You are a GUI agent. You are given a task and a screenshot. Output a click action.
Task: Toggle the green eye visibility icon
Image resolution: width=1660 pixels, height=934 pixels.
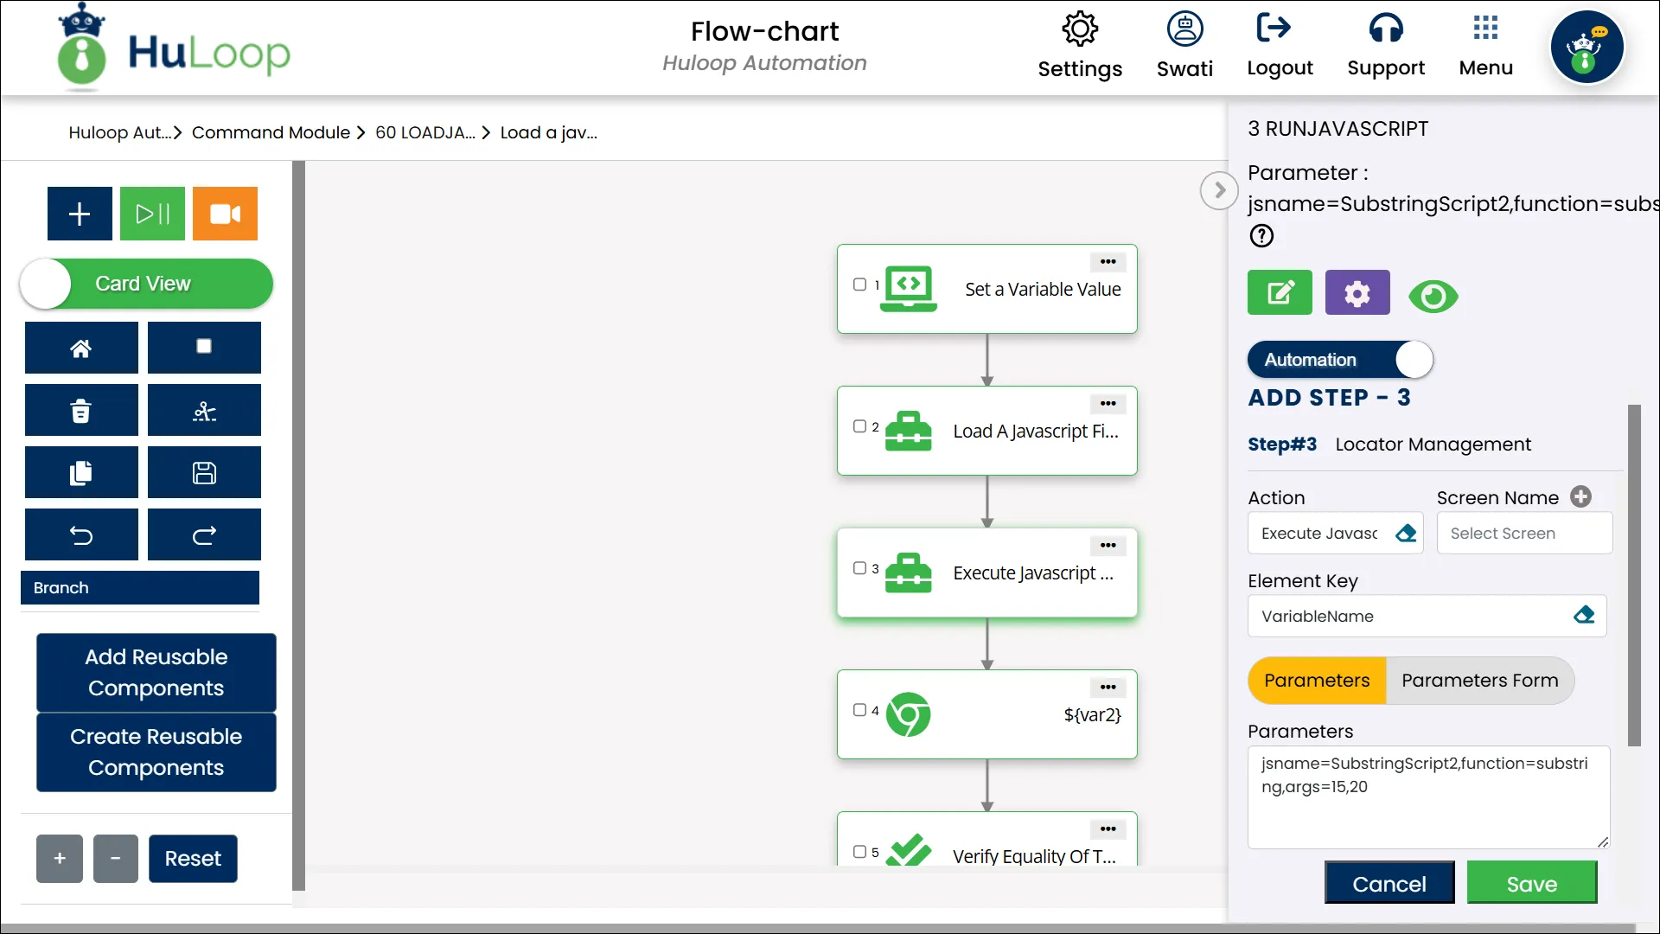tap(1433, 297)
